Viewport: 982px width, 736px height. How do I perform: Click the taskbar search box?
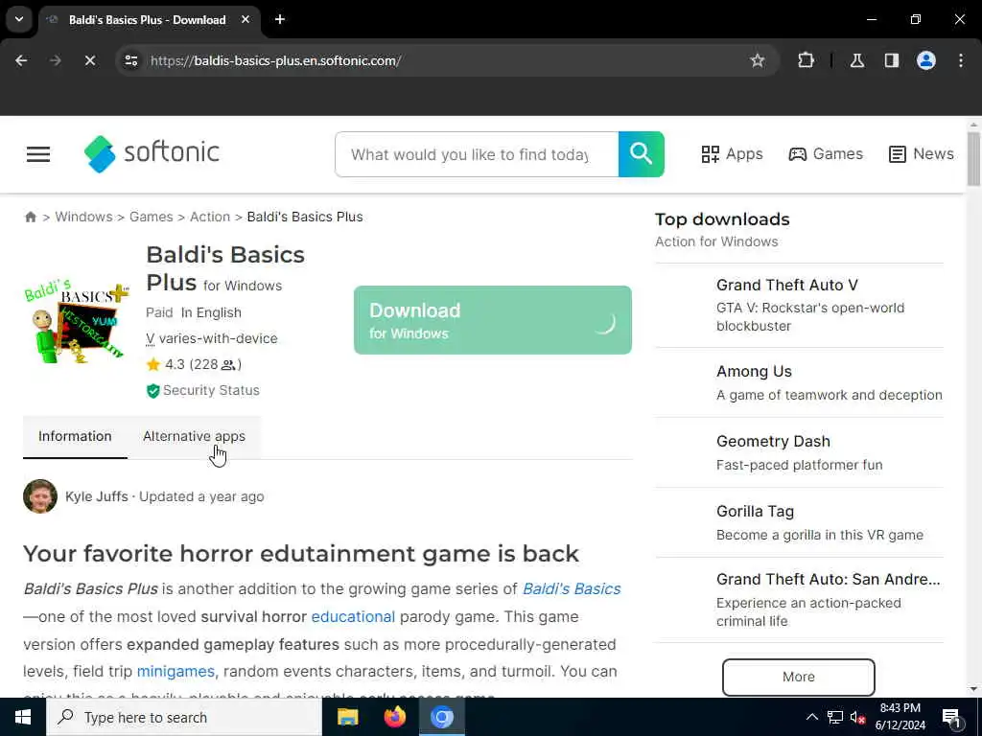click(183, 717)
